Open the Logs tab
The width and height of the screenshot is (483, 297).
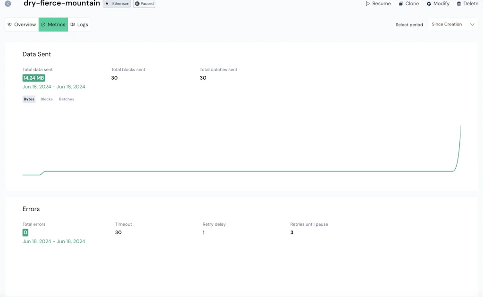79,25
